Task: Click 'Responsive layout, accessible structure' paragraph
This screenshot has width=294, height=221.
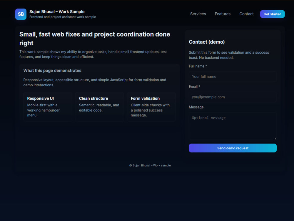Action: [95, 83]
